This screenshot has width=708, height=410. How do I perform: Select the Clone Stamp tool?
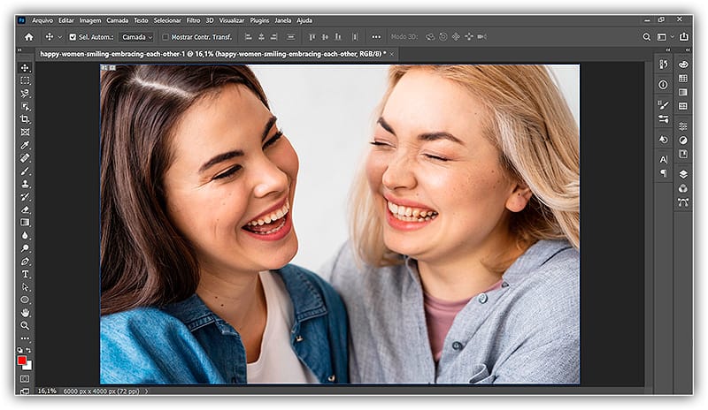pyautogui.click(x=25, y=184)
